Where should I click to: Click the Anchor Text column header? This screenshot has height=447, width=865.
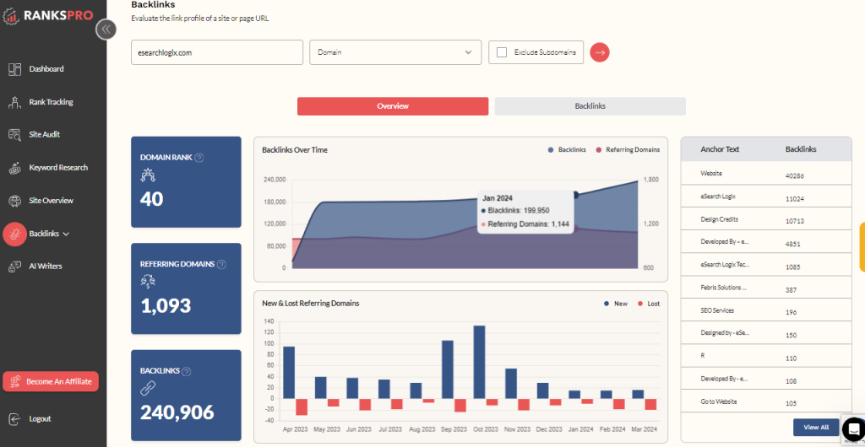click(720, 149)
